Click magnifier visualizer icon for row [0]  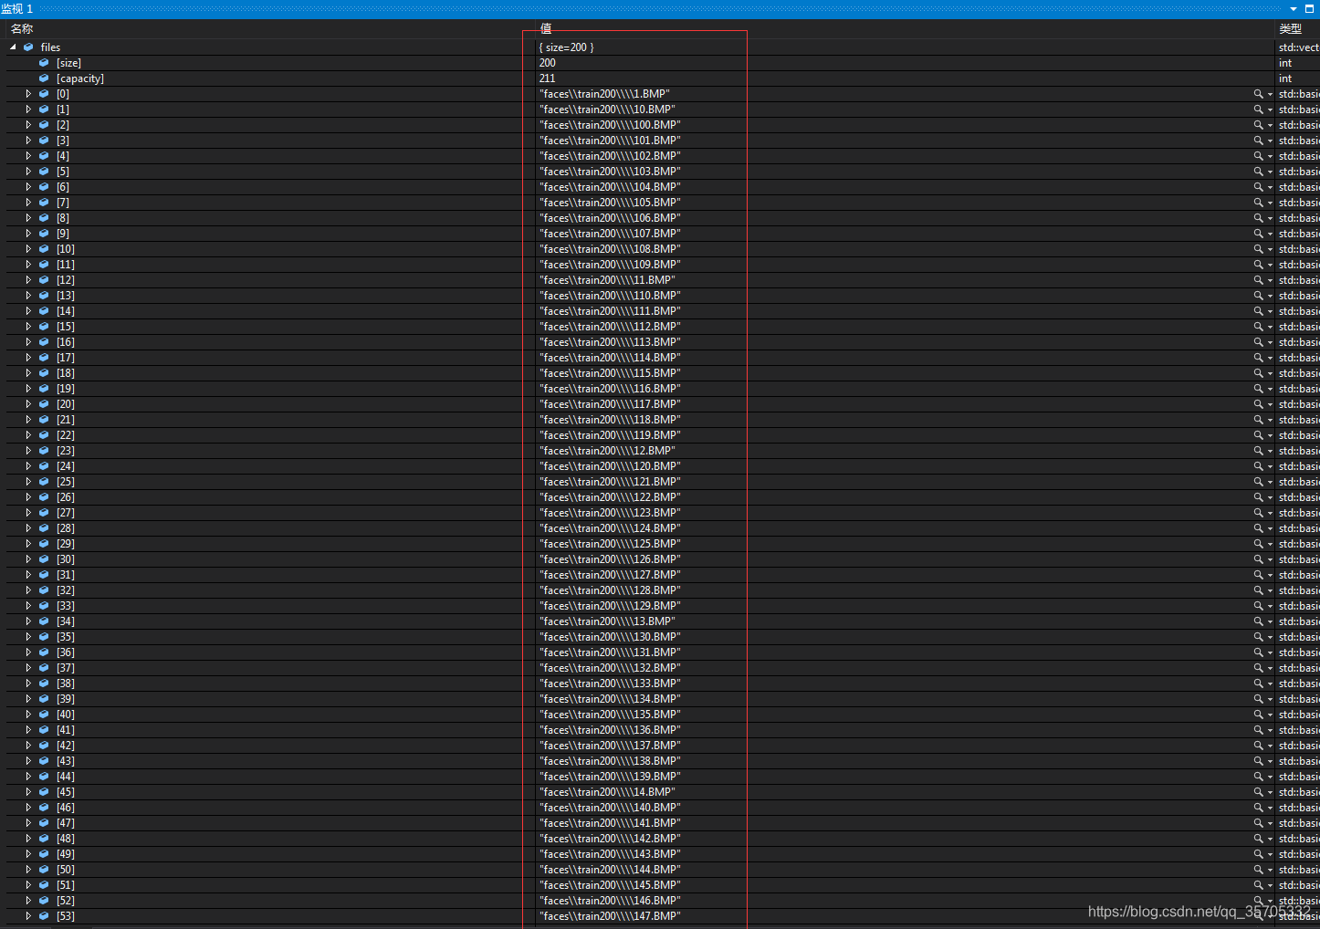pos(1259,94)
